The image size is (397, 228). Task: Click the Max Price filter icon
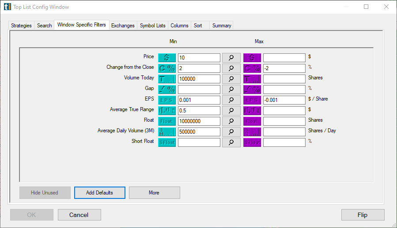[x=252, y=58]
